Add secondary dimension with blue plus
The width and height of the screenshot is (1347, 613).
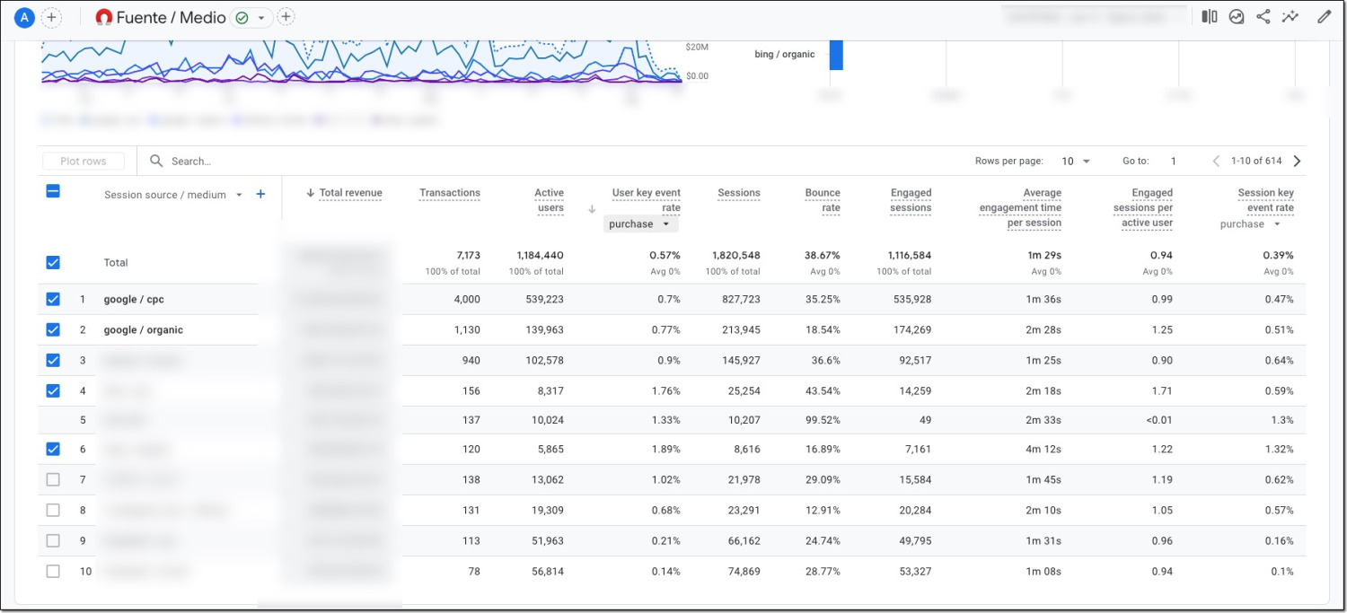point(260,194)
